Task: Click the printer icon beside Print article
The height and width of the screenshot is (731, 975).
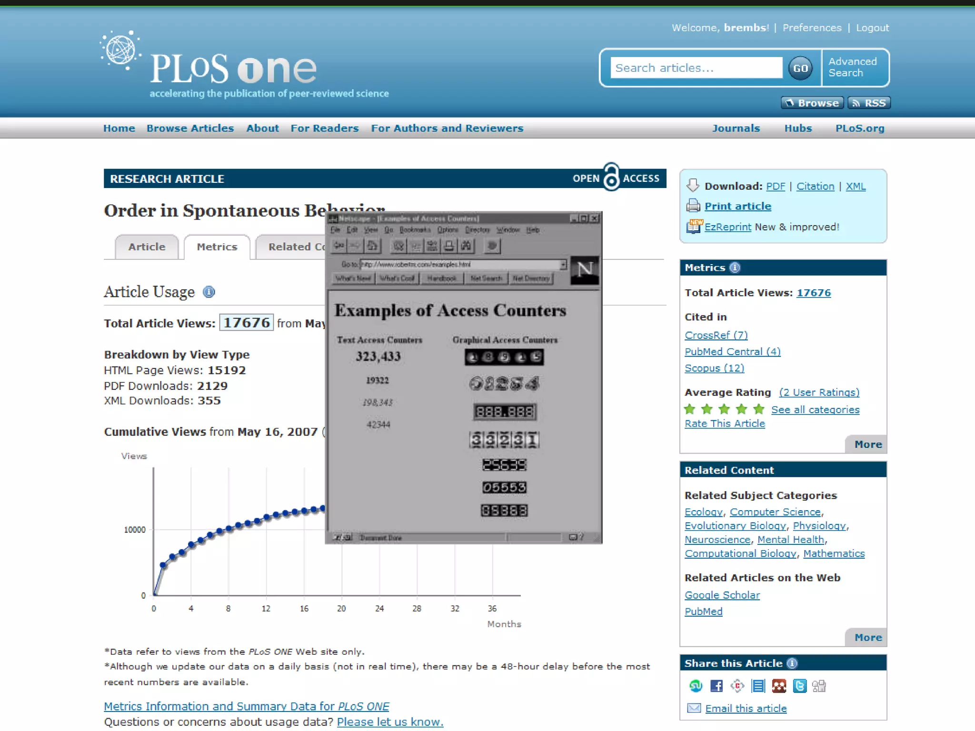Action: click(693, 206)
